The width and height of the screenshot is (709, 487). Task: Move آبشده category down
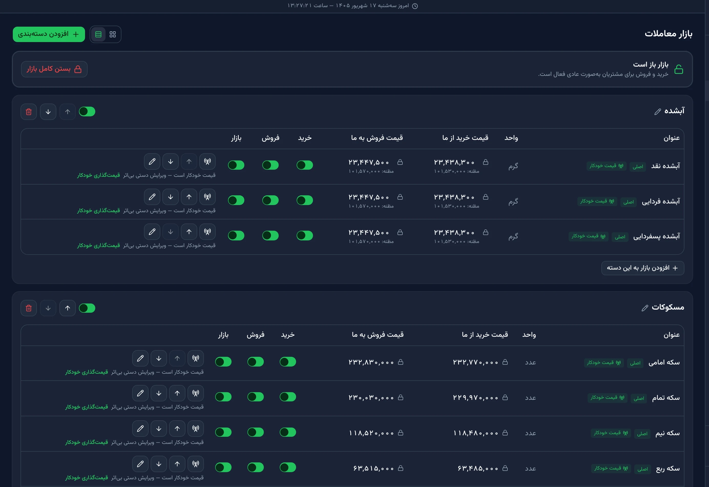(x=48, y=112)
